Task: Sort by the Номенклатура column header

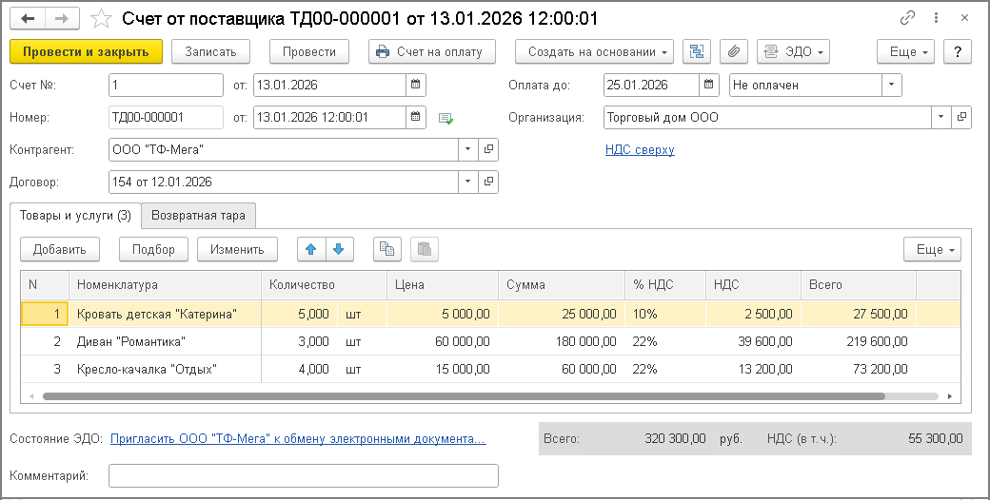Action: pyautogui.click(x=165, y=285)
